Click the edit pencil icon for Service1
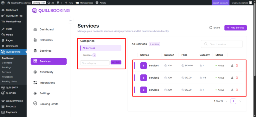Image resolution: width=256 pixels, height=117 pixels. point(232,66)
